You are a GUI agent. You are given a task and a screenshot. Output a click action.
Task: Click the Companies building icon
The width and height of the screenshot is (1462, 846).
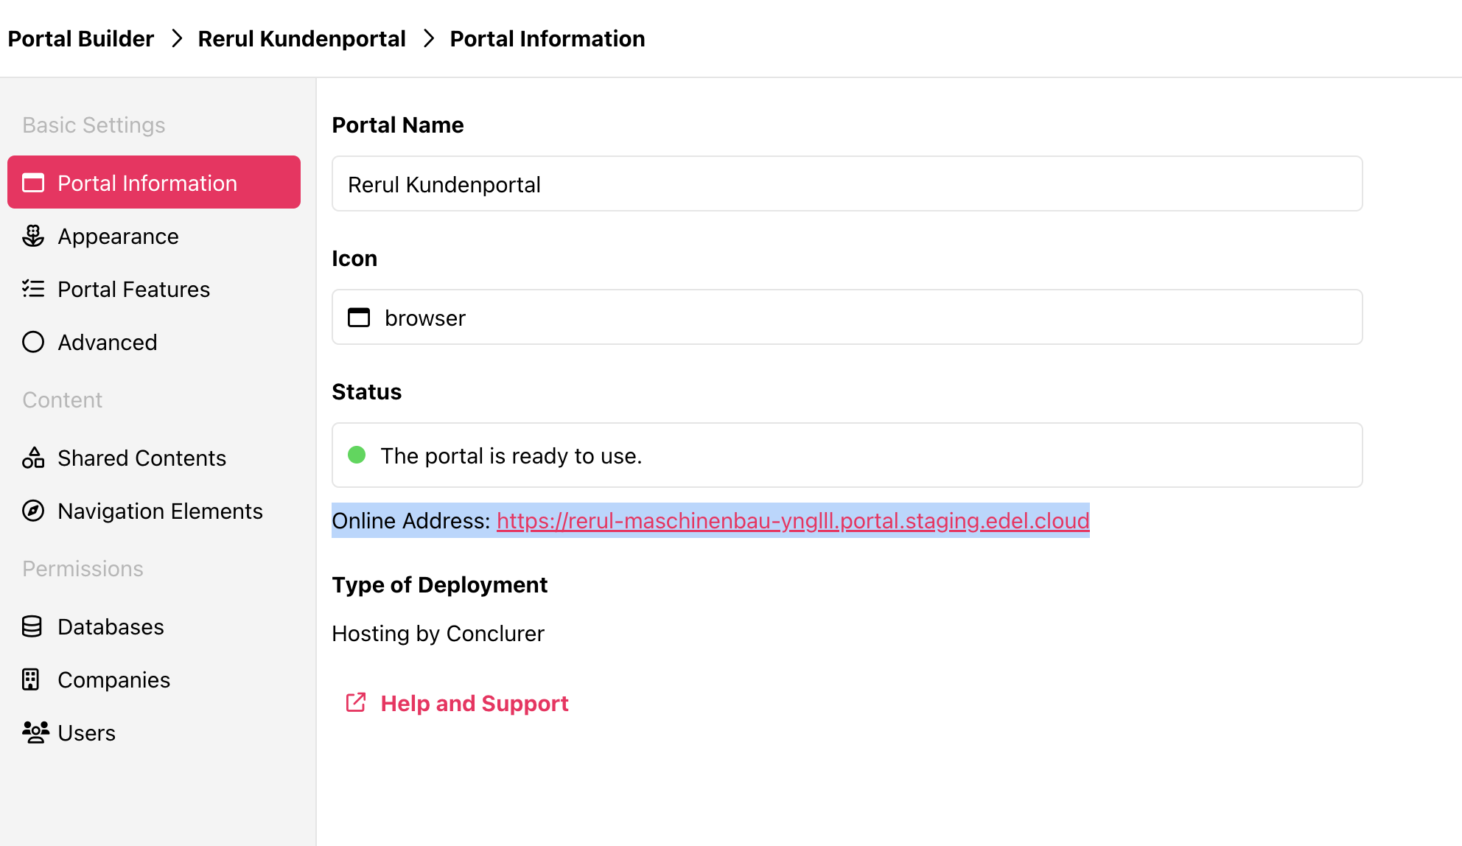pos(30,679)
